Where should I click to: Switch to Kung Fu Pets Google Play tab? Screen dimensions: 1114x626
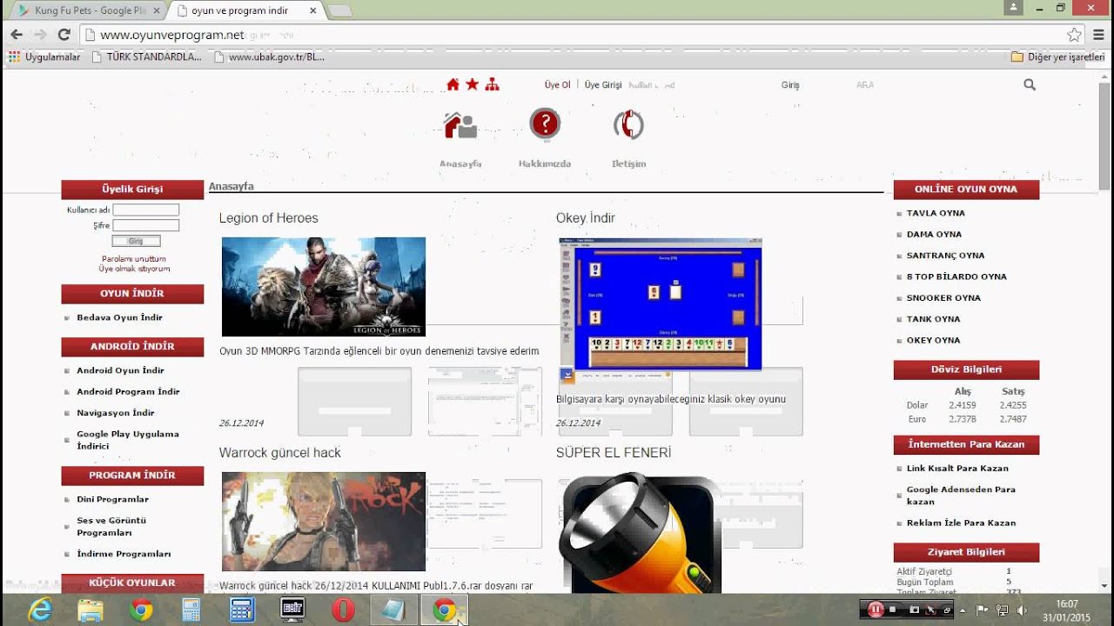pyautogui.click(x=84, y=10)
